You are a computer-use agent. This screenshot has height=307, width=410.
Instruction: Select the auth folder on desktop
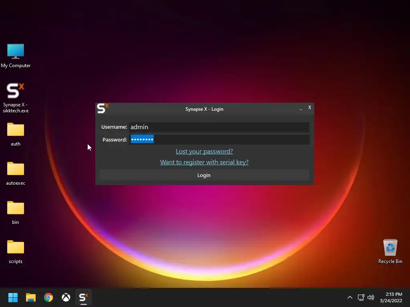[16, 134]
